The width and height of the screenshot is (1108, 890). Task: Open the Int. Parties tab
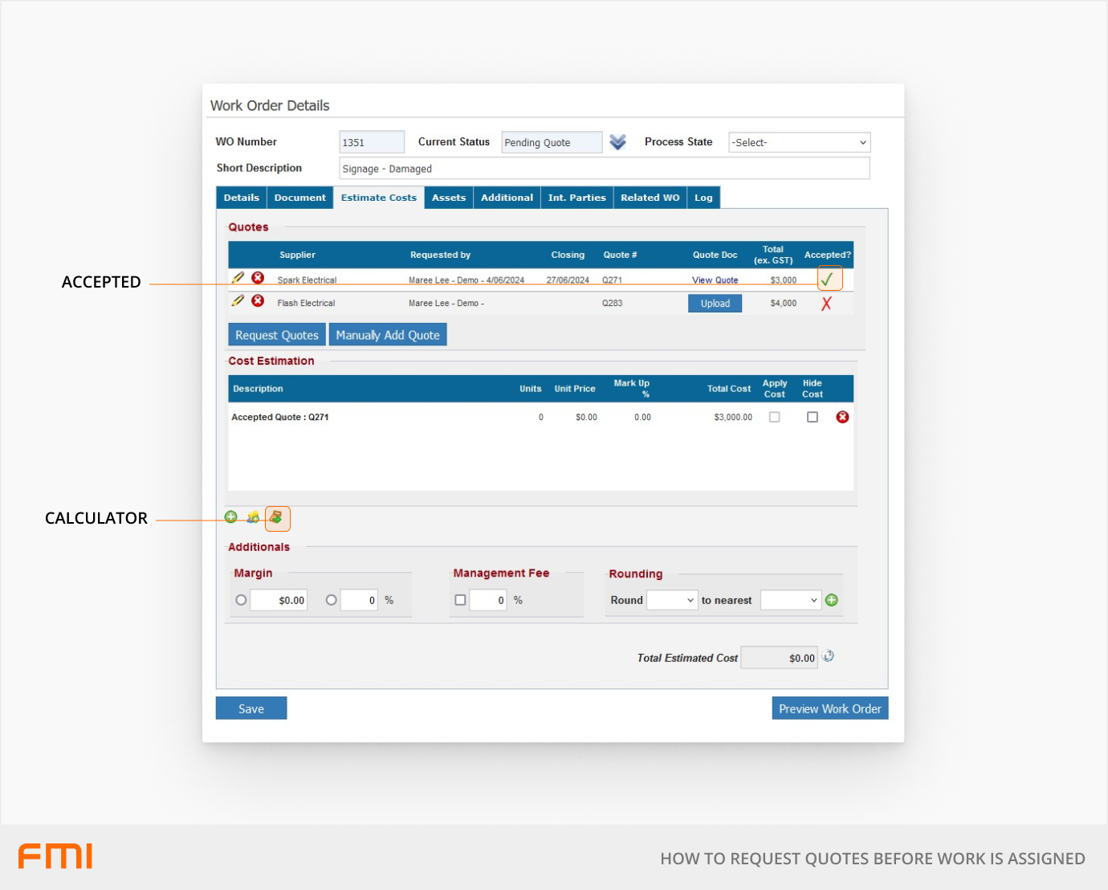pos(576,198)
